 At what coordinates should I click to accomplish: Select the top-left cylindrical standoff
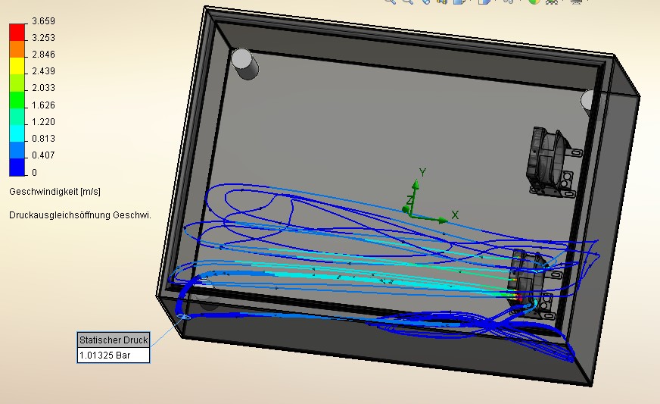pyautogui.click(x=244, y=64)
